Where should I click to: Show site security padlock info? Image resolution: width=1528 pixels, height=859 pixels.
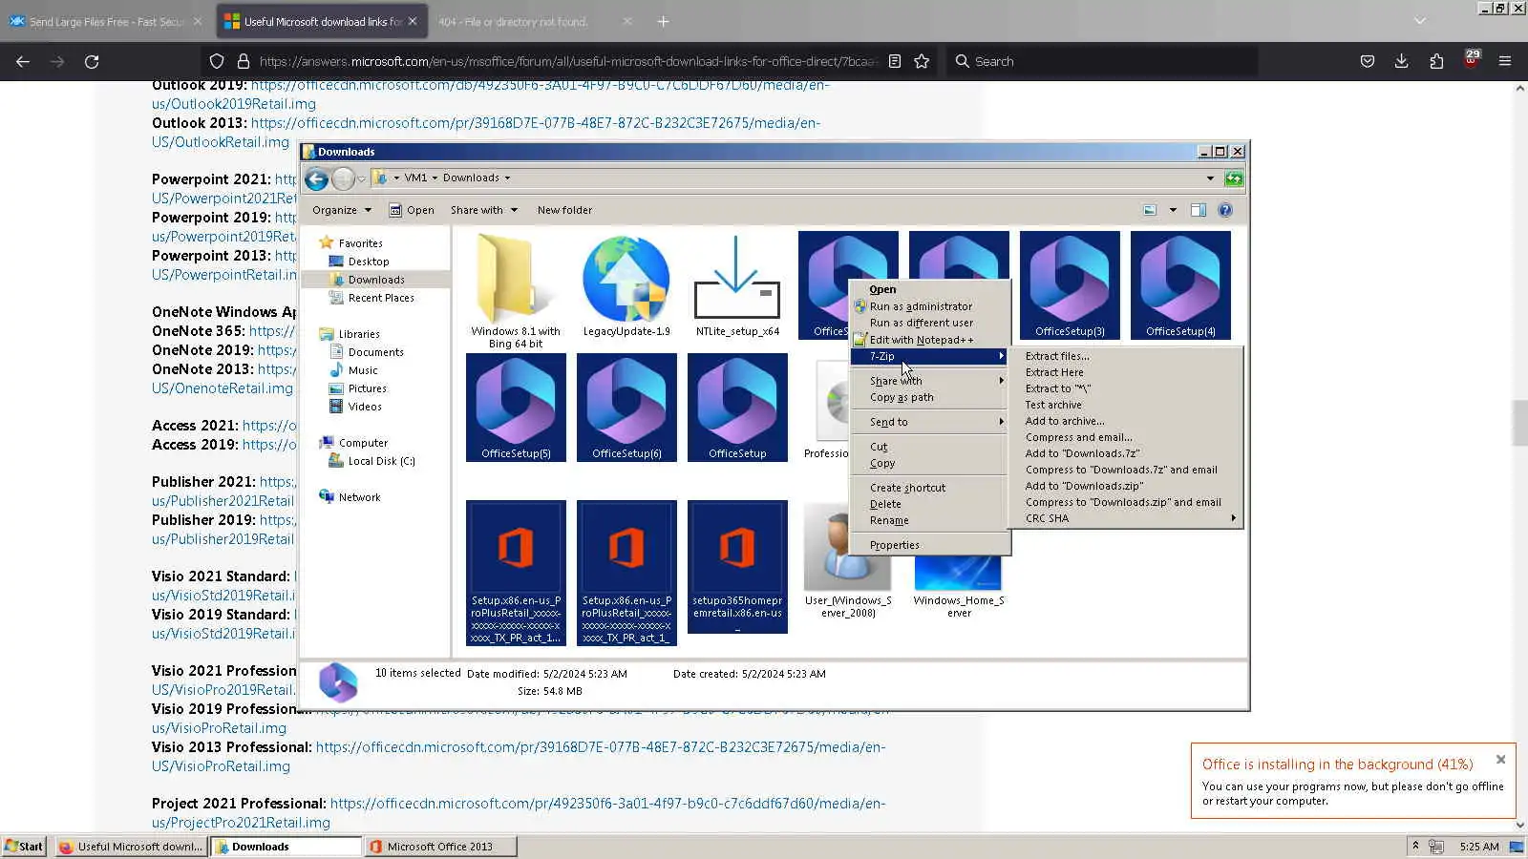coord(244,61)
